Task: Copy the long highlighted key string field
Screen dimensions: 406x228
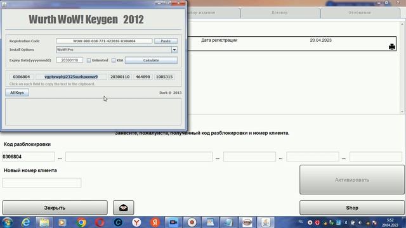Action: (x=71, y=77)
